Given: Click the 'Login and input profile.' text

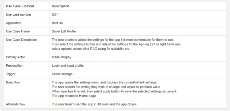Looking at the screenshot, I should point(68,66).
